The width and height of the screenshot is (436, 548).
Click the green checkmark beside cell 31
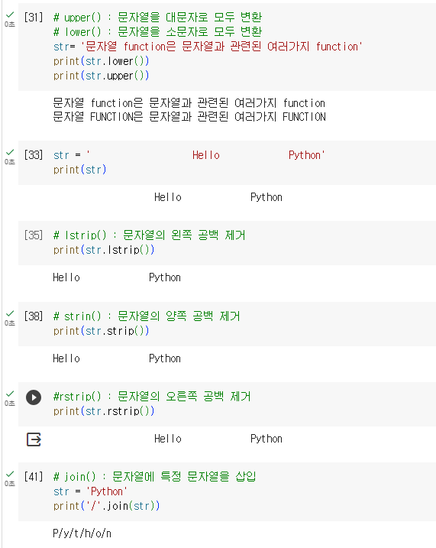[10, 15]
